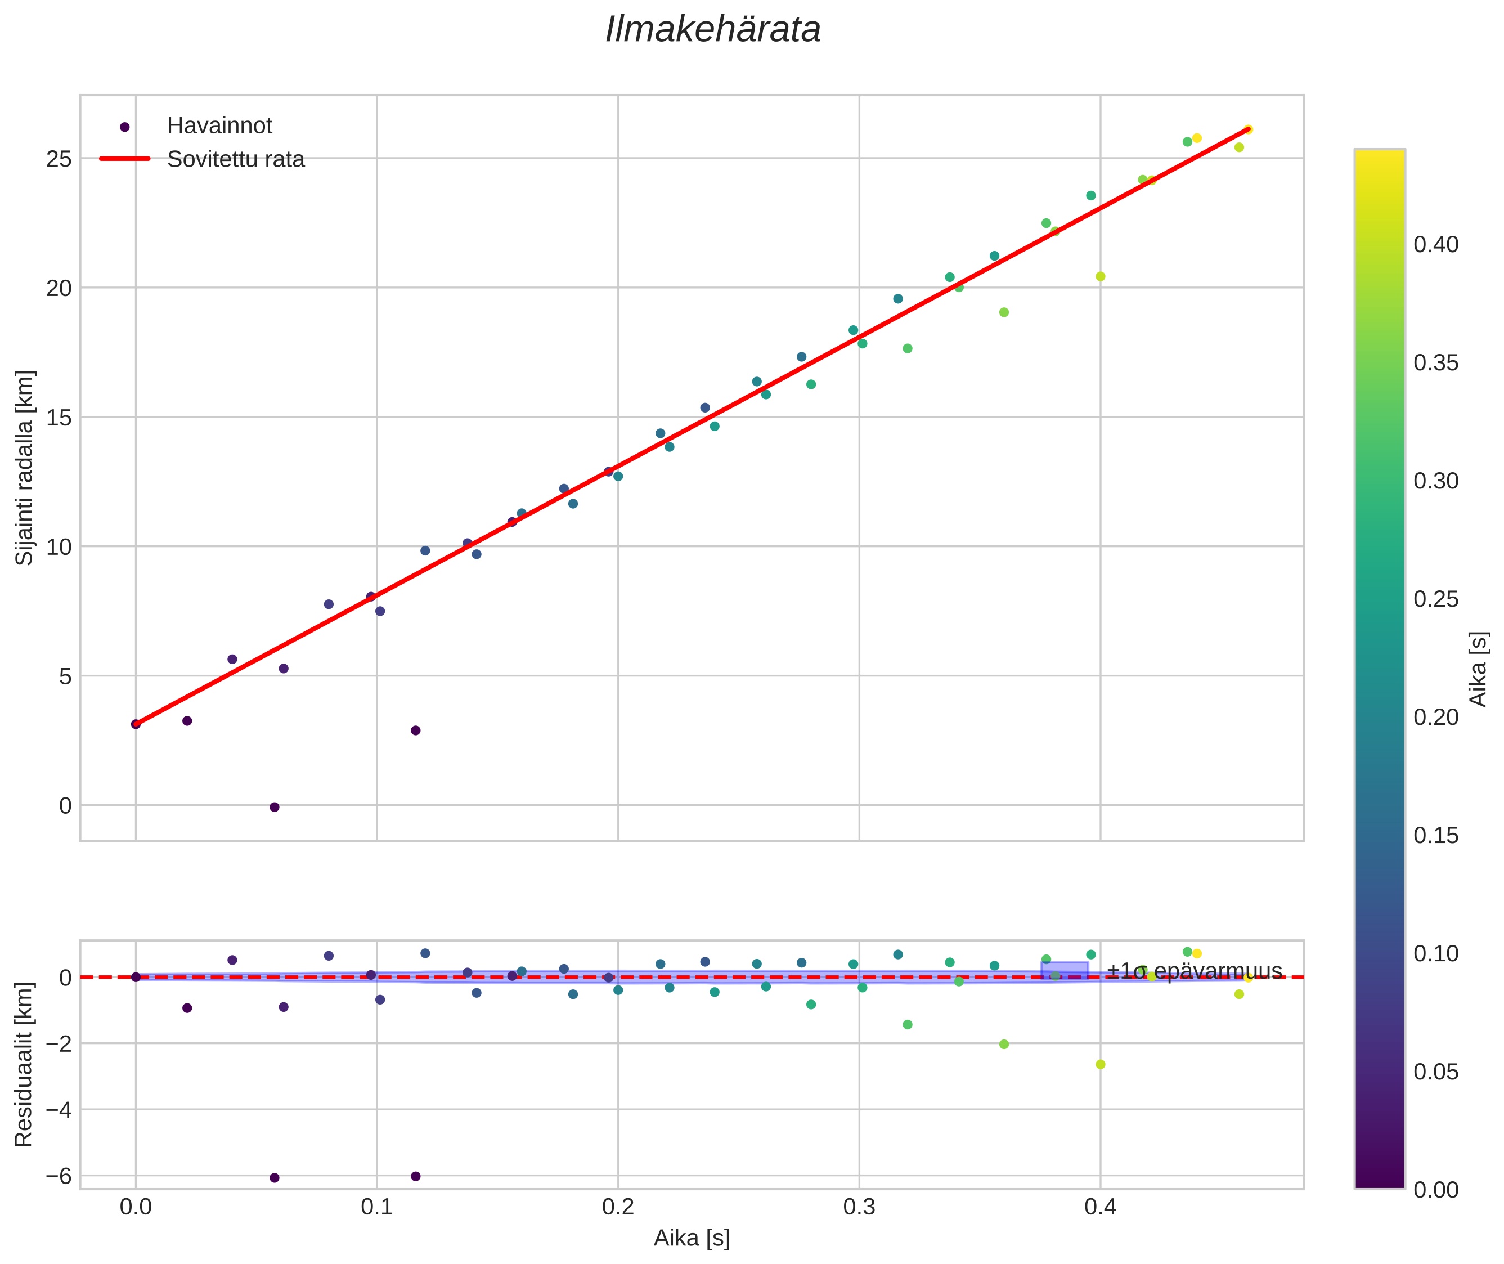Viewport: 1504px width, 1264px height.
Task: Click the red Sovitettu rata legend line
Action: click(125, 159)
